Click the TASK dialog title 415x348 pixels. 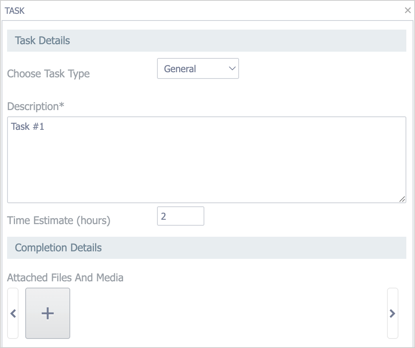tap(15, 11)
